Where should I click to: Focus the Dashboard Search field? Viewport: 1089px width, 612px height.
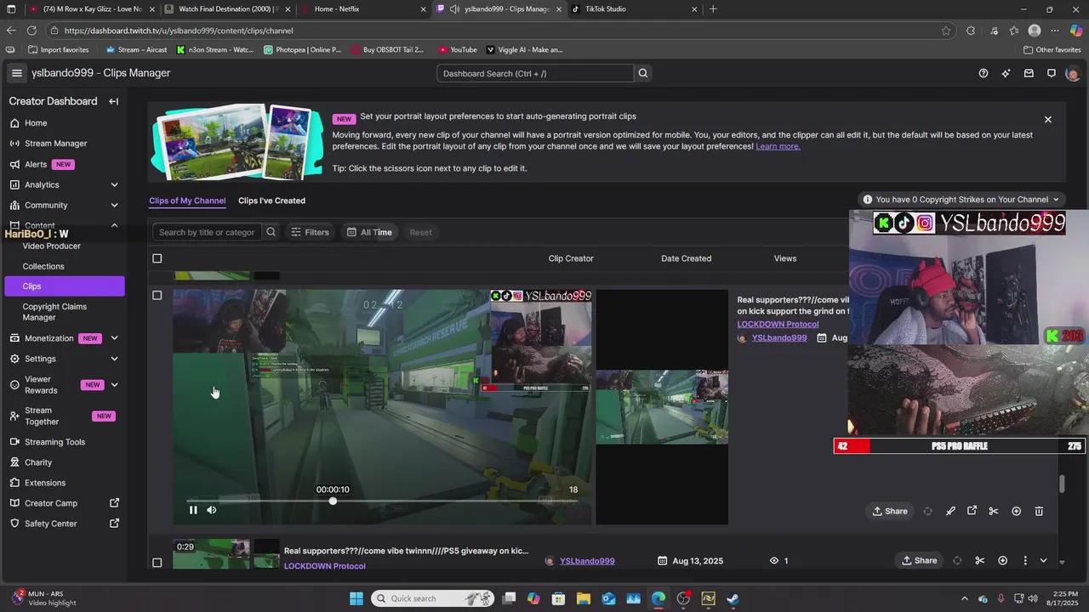click(535, 73)
